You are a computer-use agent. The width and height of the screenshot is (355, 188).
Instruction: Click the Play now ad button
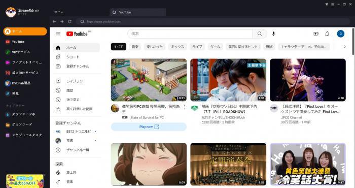(x=149, y=127)
